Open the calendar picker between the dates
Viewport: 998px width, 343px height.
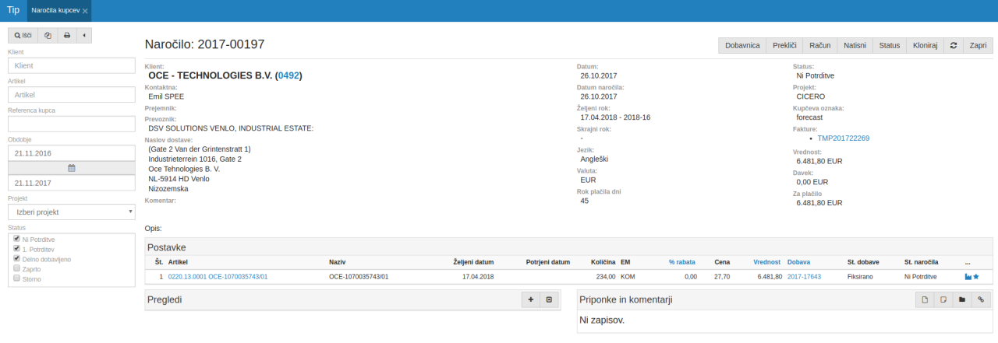click(x=72, y=167)
